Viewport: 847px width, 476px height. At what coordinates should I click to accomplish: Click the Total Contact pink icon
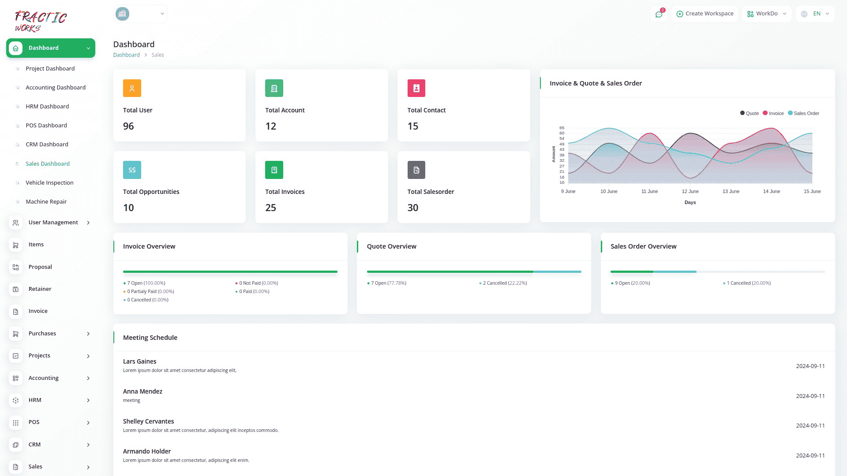click(416, 88)
